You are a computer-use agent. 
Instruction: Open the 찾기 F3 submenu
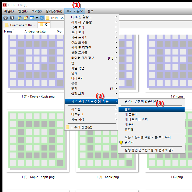pyautogui.click(x=91, y=89)
